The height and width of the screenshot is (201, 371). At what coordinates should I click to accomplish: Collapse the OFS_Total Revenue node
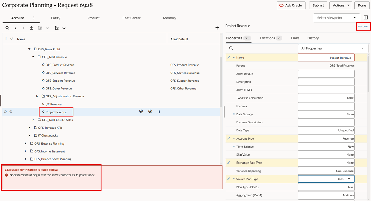click(x=33, y=57)
